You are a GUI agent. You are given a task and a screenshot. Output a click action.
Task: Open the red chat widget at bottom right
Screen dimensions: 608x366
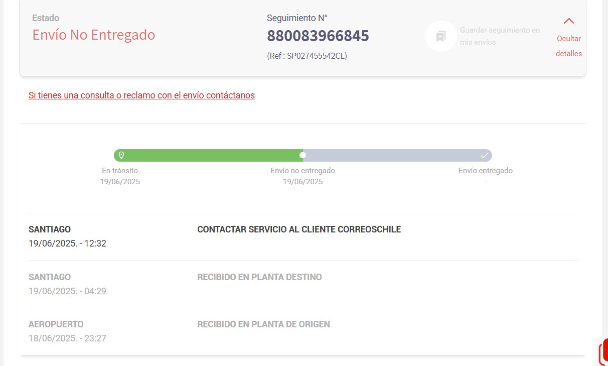pyautogui.click(x=604, y=351)
